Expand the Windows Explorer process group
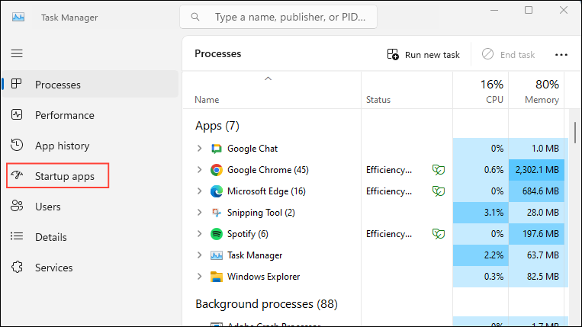 199,277
